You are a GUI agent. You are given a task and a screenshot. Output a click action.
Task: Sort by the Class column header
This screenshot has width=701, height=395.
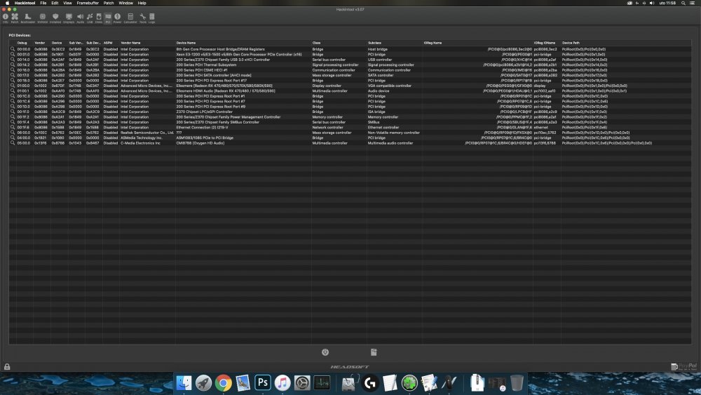pyautogui.click(x=339, y=43)
